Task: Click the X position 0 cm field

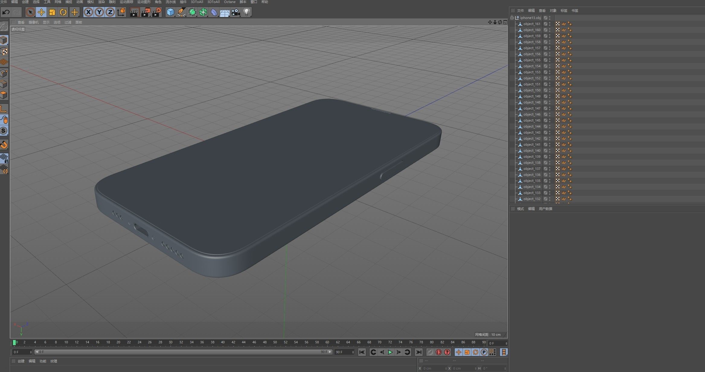Action: pos(434,368)
